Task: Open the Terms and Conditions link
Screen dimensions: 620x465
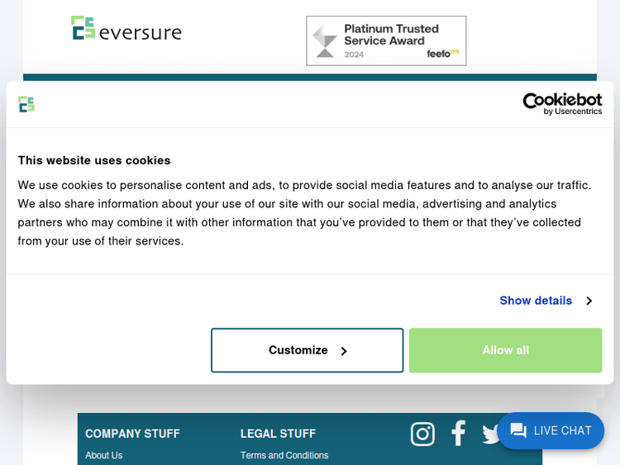Action: [284, 455]
